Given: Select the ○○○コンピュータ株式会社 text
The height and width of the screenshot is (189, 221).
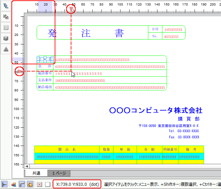Looking at the screenshot, I should [x=156, y=110].
